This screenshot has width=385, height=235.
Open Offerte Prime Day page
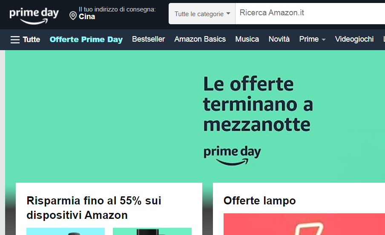[86, 40]
